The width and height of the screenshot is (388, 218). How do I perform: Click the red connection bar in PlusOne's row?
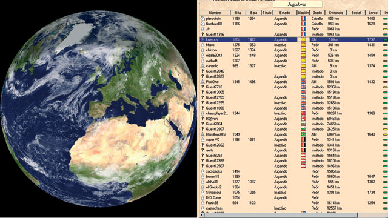(386, 82)
